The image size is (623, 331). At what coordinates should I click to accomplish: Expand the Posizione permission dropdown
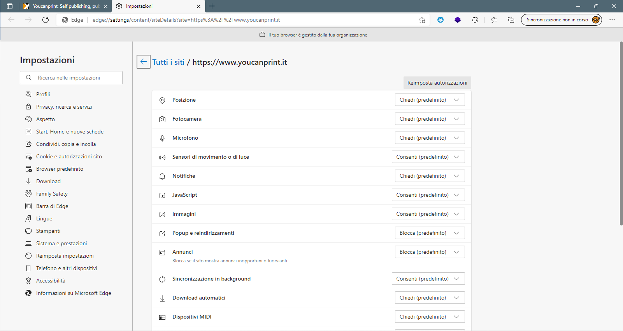(430, 100)
